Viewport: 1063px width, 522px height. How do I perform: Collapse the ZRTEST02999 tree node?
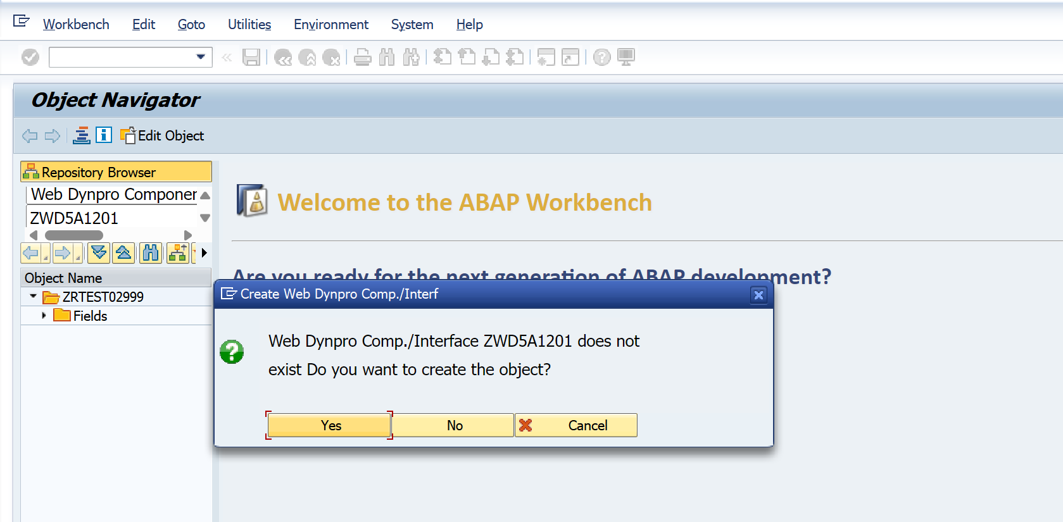[x=33, y=296]
